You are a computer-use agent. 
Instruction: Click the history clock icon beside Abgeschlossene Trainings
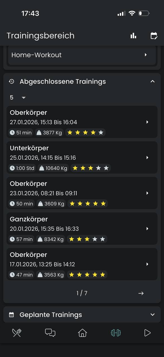point(11,81)
